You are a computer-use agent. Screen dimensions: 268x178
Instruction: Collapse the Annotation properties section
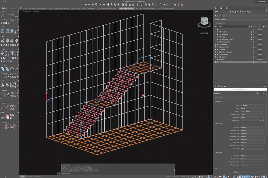coord(215,124)
